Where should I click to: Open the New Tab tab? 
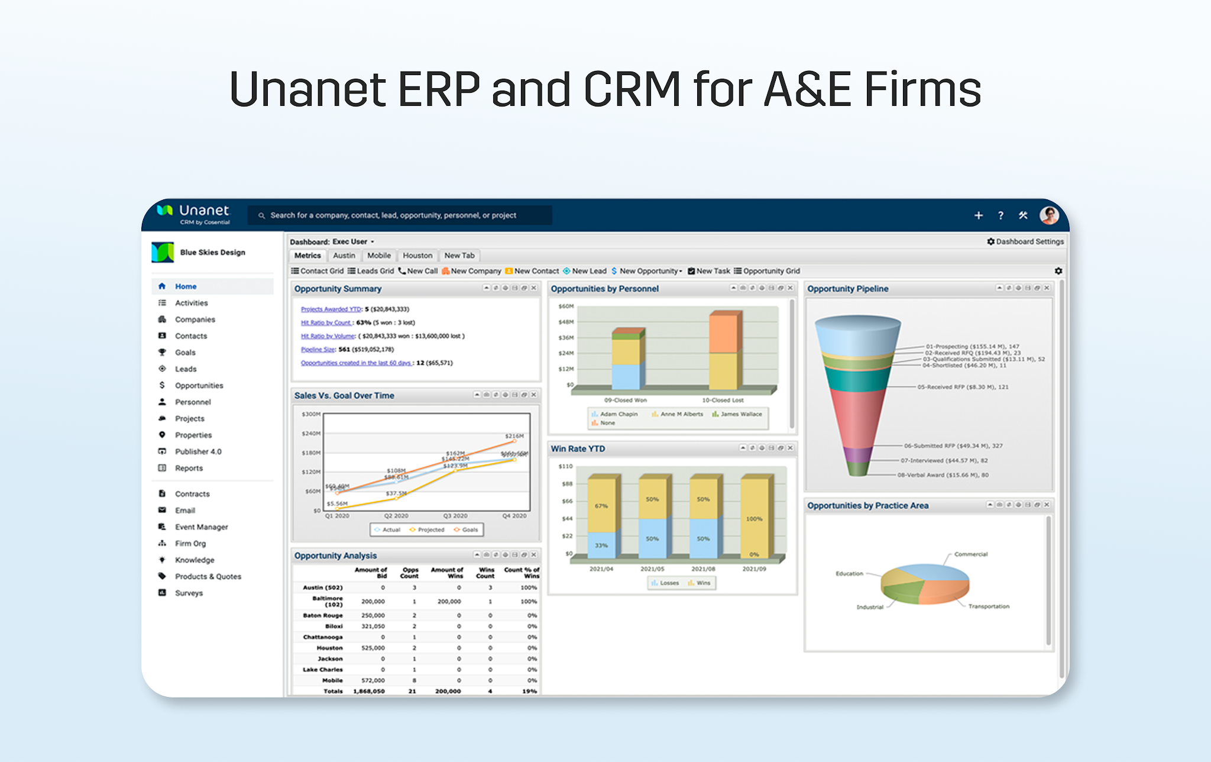[x=459, y=256]
